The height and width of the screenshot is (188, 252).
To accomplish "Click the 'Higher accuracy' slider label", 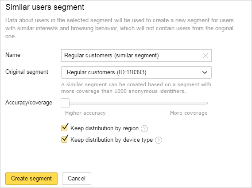I will click(x=85, y=113).
